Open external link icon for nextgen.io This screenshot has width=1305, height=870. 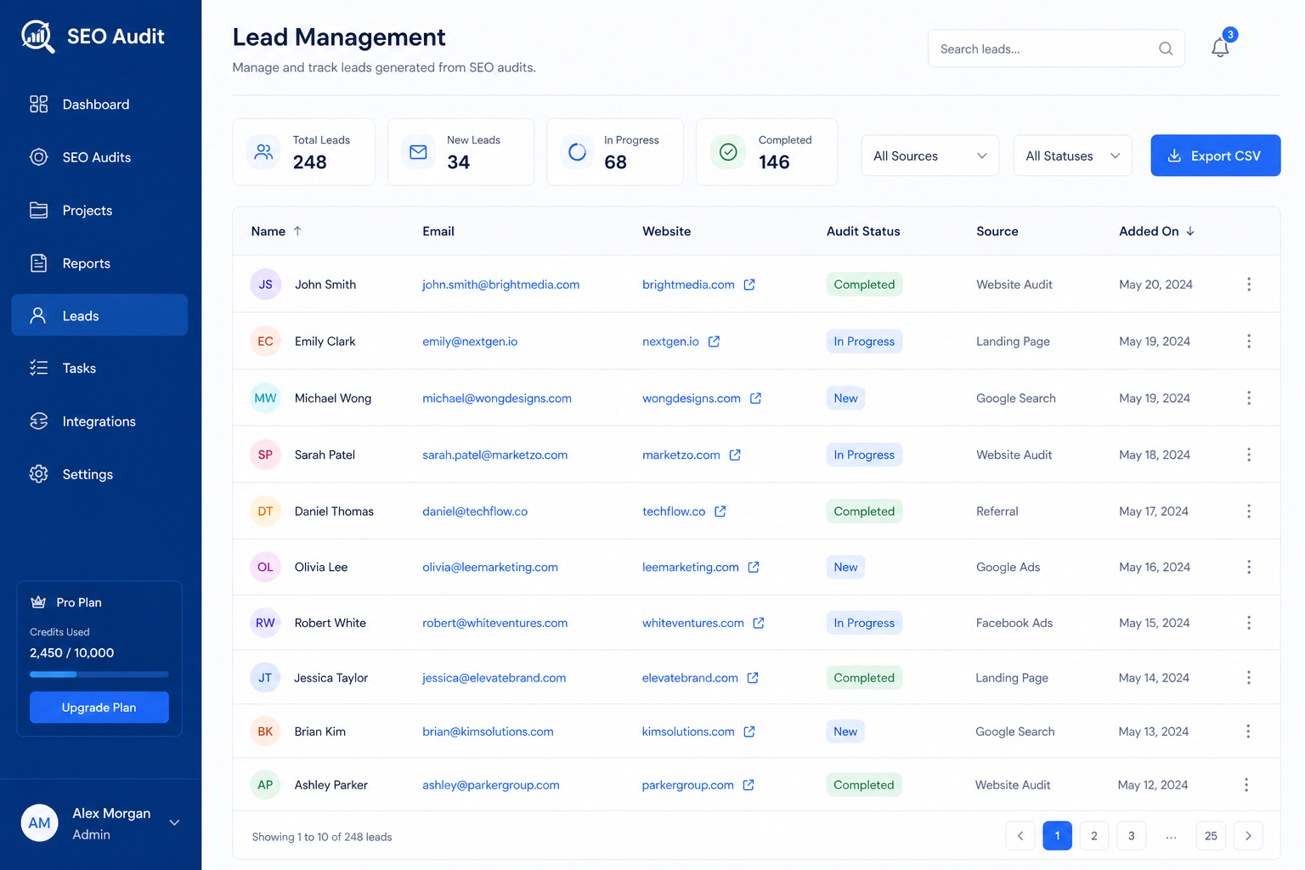(714, 342)
